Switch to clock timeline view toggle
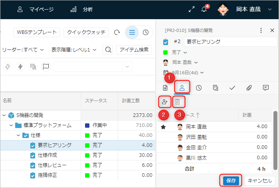 146,32
